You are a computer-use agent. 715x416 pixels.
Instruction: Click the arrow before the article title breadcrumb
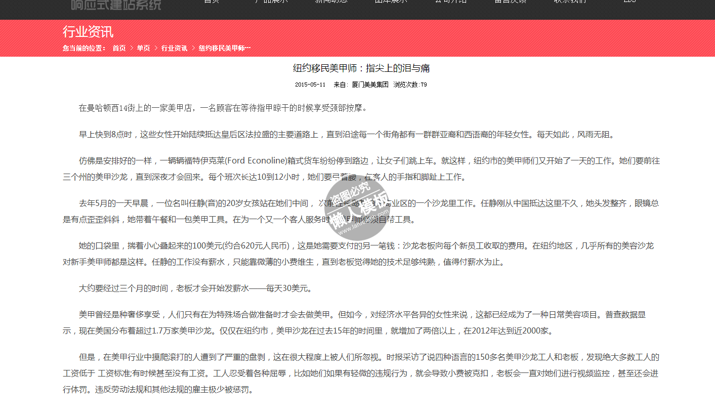click(x=193, y=48)
